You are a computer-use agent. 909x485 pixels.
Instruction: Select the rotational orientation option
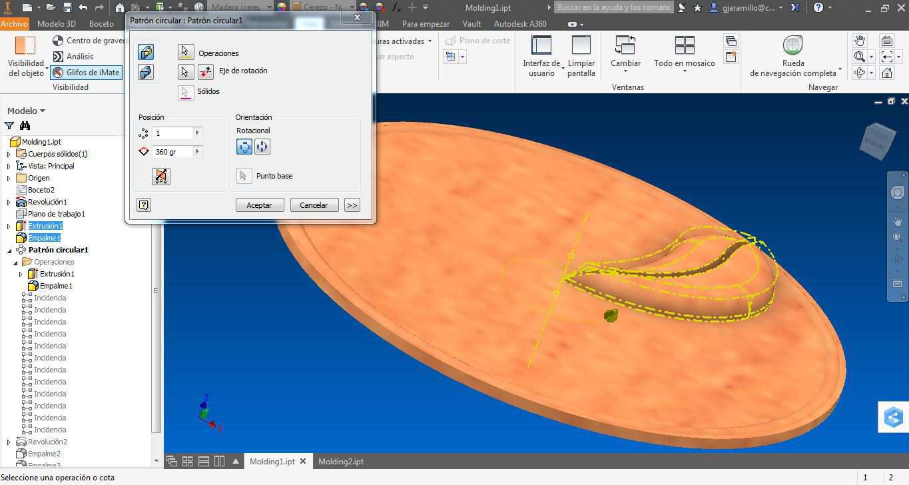click(x=244, y=147)
